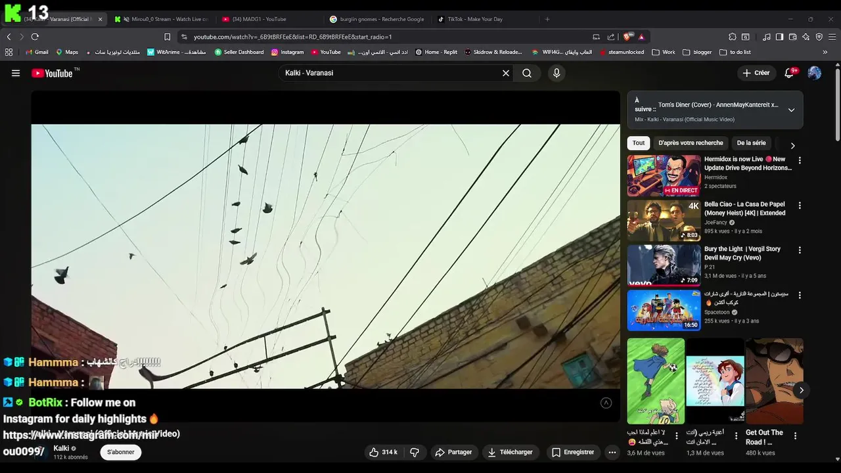Open a new browser tab with the plus button
This screenshot has width=841, height=473.
click(x=547, y=19)
